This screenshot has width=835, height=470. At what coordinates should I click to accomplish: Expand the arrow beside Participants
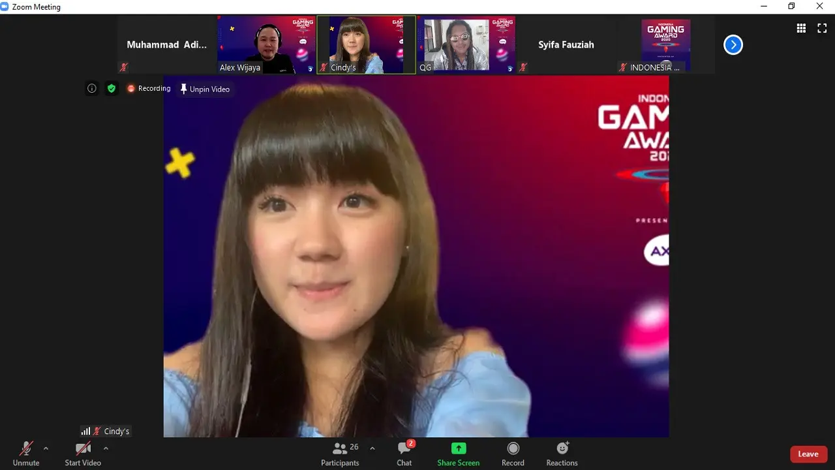coord(372,448)
